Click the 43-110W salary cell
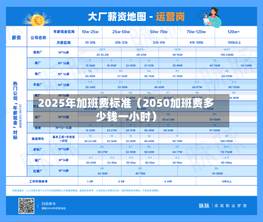The height and width of the screenshot is (222, 263). coord(215,66)
